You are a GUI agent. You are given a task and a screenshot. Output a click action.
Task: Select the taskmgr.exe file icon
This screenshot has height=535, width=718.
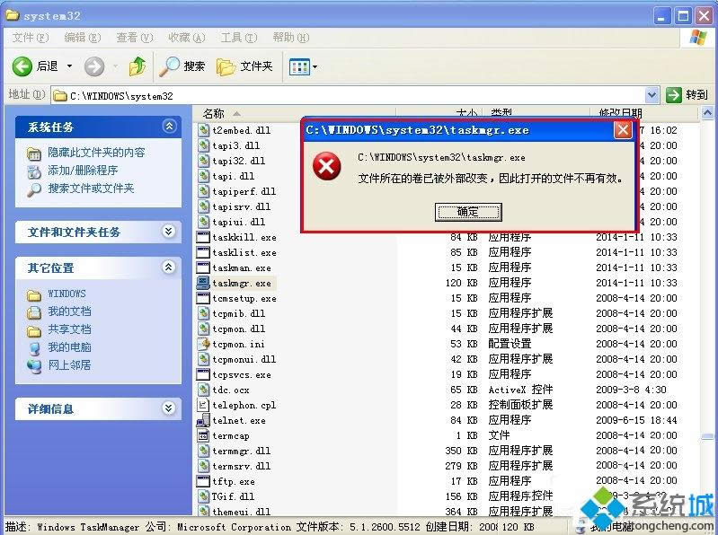pyautogui.click(x=204, y=283)
